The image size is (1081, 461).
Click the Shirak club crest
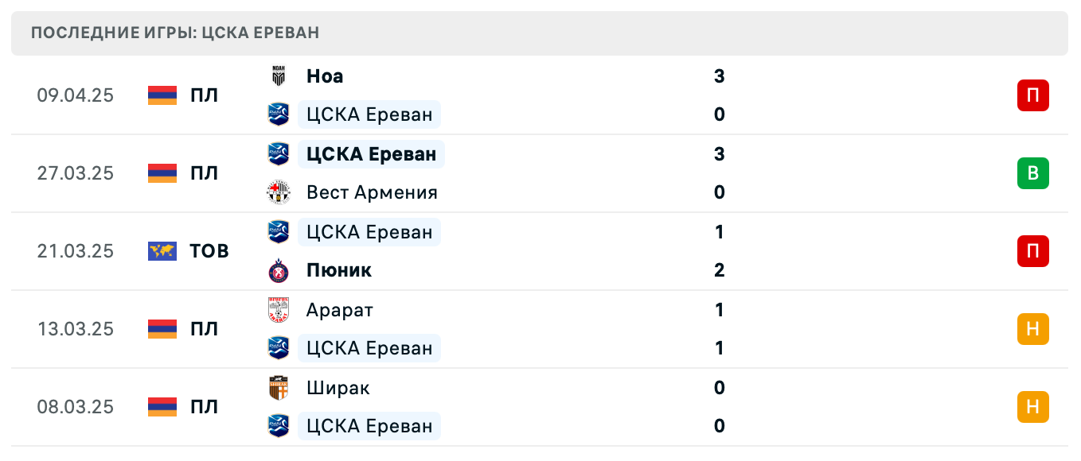point(279,388)
